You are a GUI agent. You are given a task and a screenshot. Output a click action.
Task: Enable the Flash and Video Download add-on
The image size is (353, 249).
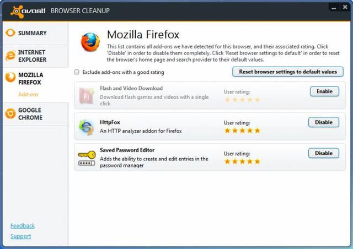(324, 91)
